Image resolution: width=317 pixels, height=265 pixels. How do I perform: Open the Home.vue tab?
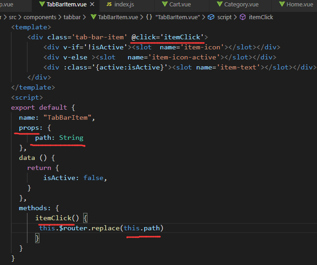click(300, 5)
